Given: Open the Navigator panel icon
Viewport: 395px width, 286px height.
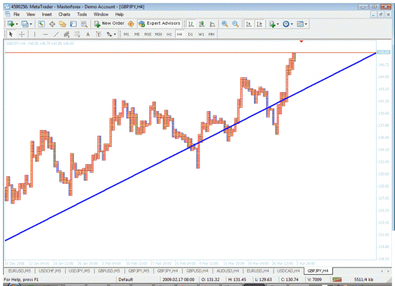Looking at the screenshot, I should [x=63, y=24].
